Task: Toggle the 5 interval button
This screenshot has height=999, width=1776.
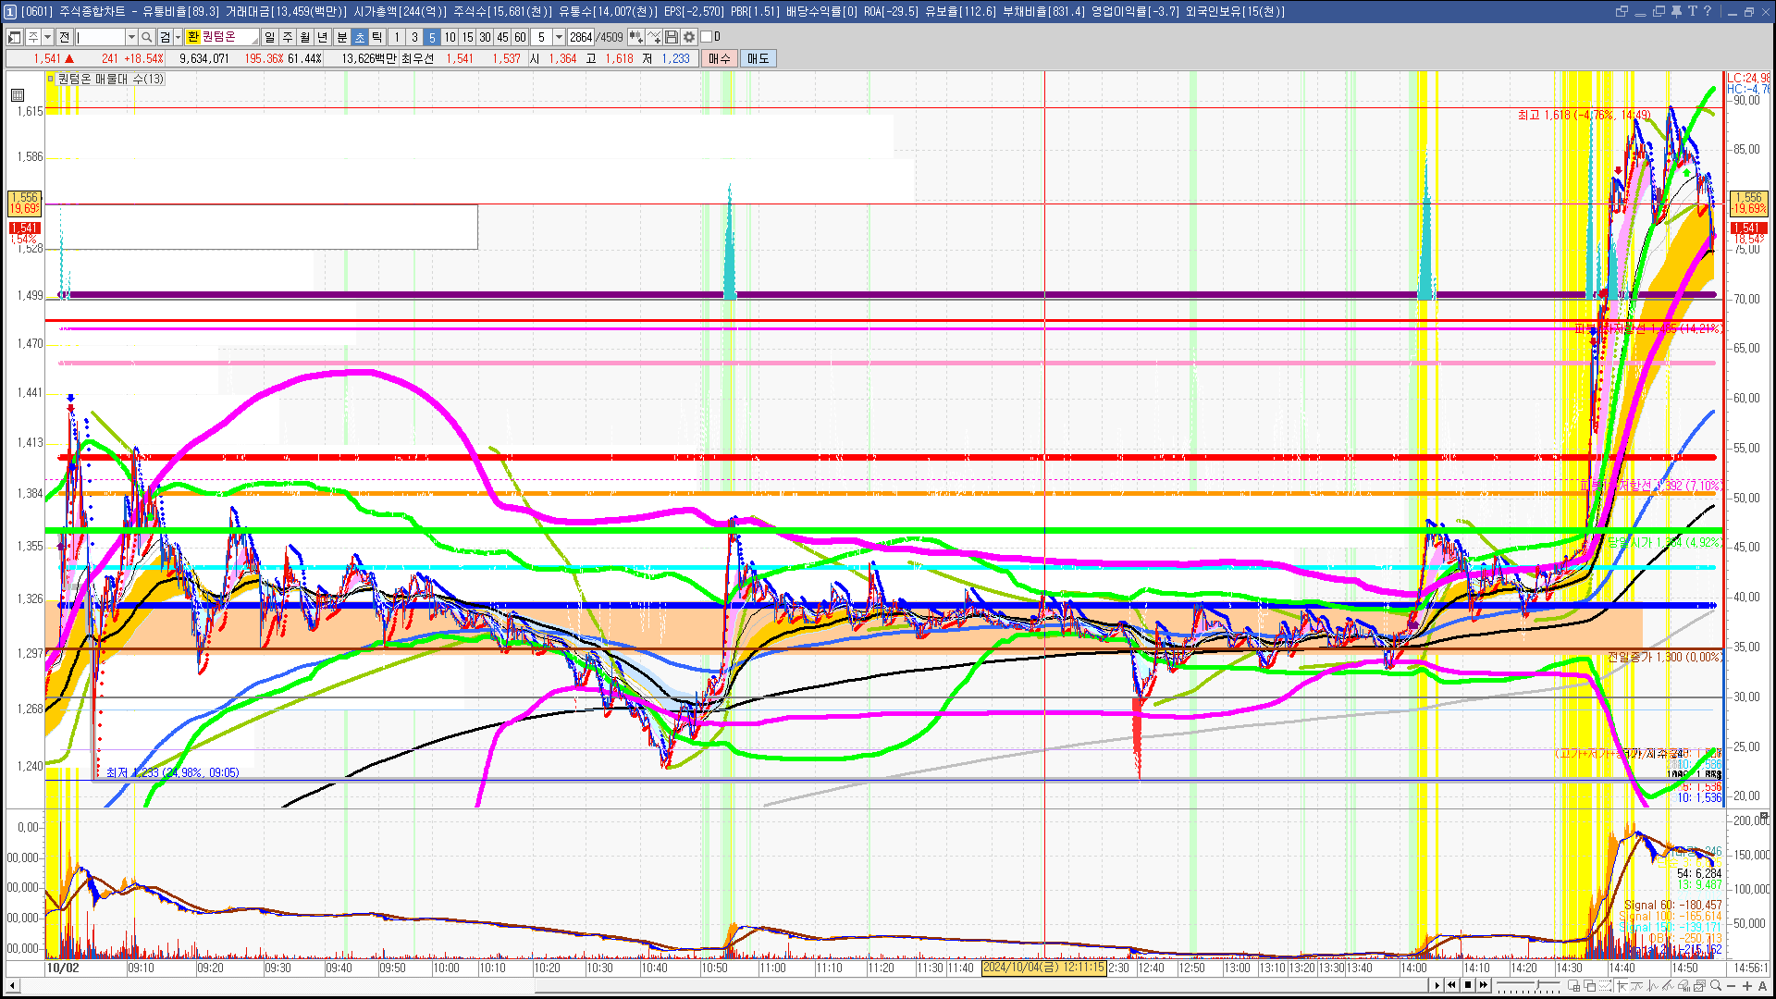Action: point(432,37)
